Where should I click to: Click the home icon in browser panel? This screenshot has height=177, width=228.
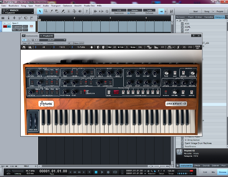(x=178, y=166)
